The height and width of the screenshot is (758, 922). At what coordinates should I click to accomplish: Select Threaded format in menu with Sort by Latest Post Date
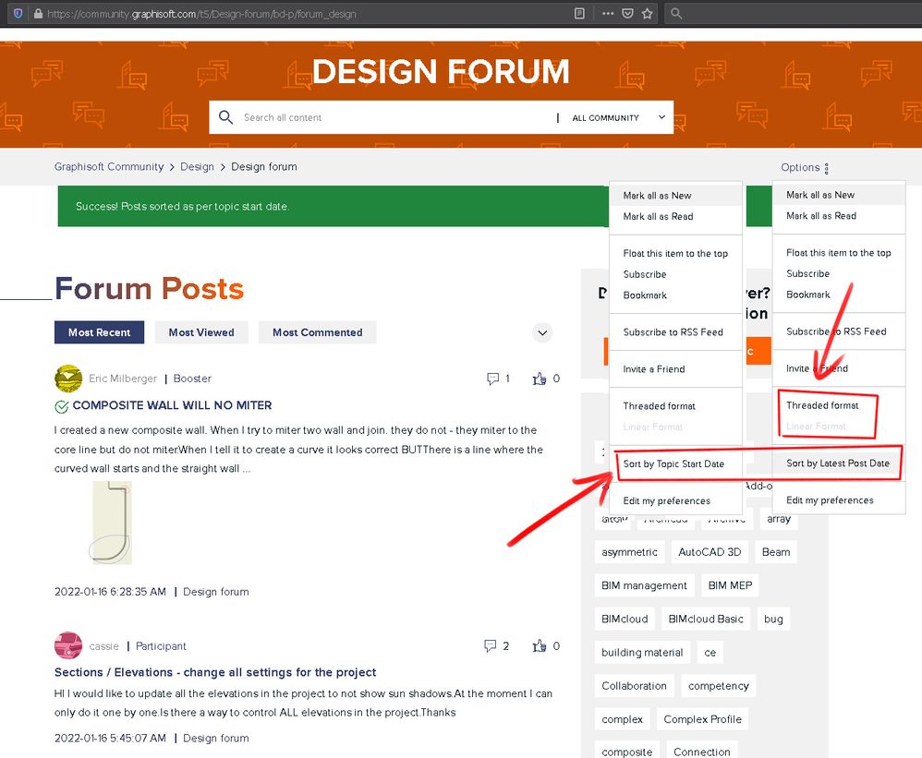pos(822,405)
